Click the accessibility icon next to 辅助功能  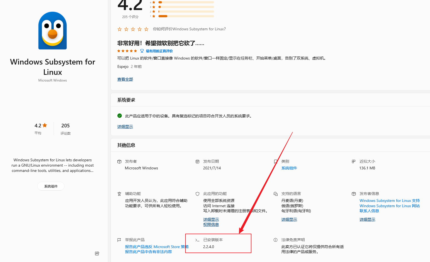click(x=119, y=194)
